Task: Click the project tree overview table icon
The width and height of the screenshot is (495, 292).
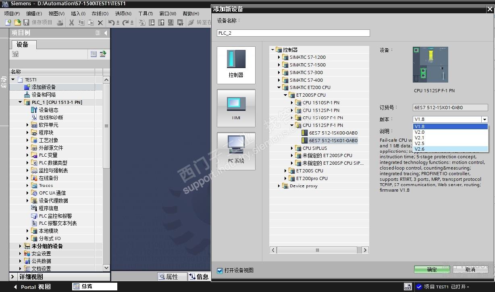Action: pos(103,54)
